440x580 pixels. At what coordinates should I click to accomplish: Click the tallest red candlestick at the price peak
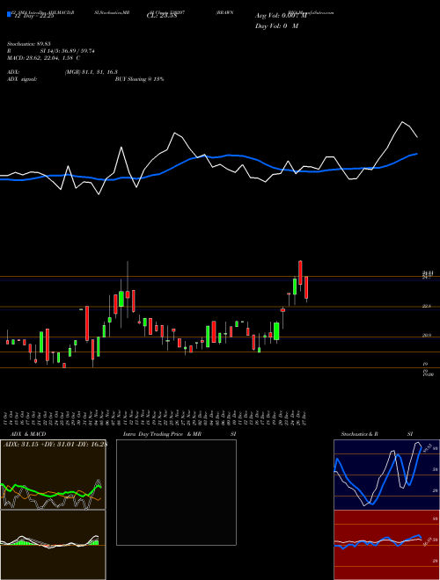(x=300, y=272)
